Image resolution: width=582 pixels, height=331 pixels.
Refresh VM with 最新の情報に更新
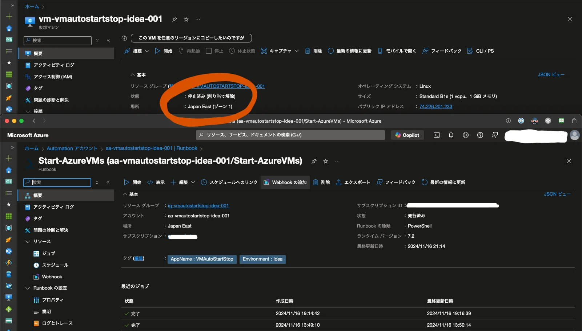[350, 51]
